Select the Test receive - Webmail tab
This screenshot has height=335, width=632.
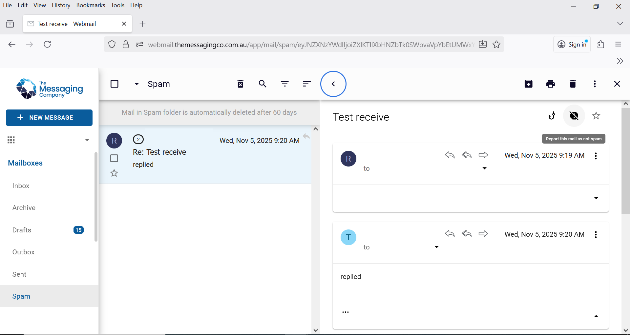pos(77,24)
